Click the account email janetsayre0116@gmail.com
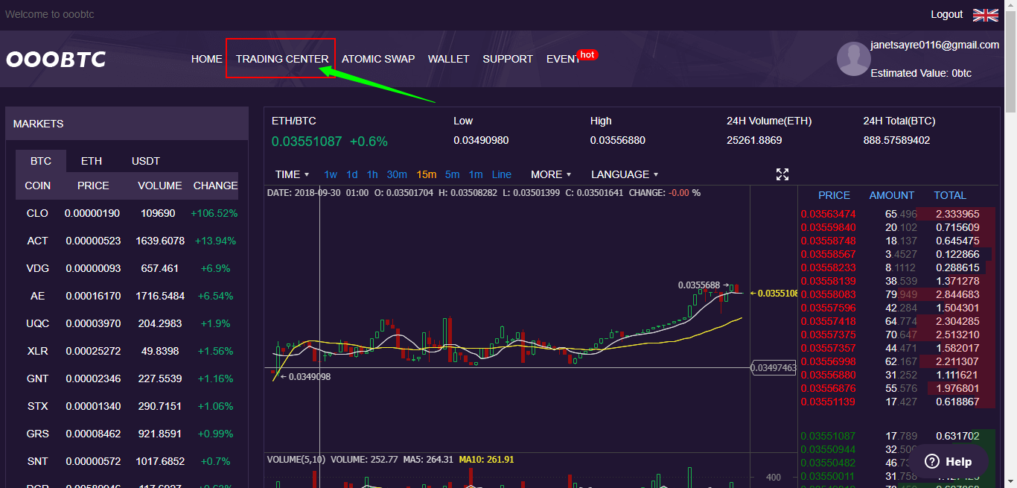 point(935,45)
